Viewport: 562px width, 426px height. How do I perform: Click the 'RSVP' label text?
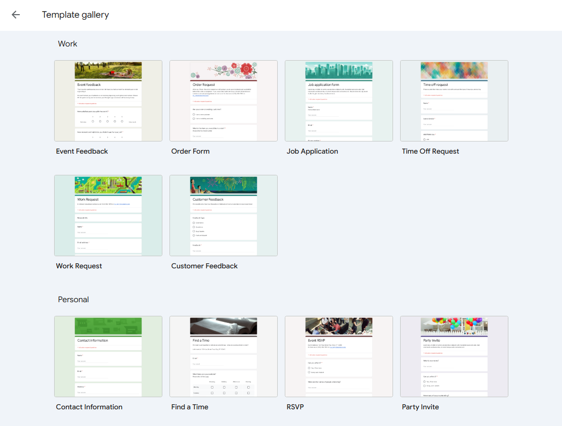(x=295, y=407)
